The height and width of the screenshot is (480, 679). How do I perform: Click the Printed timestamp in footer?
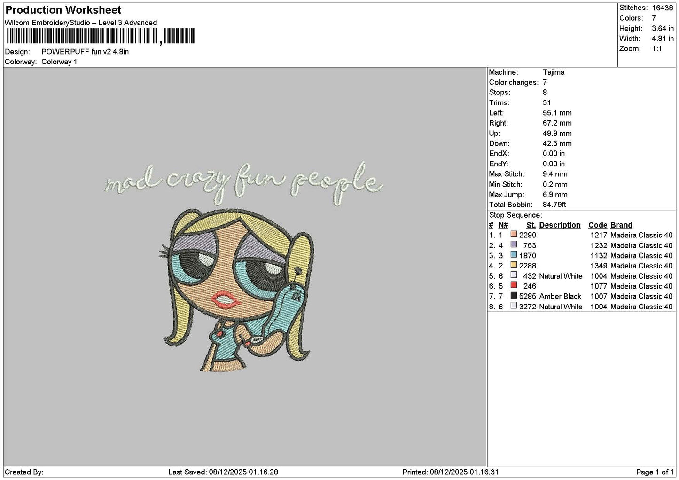[451, 472]
